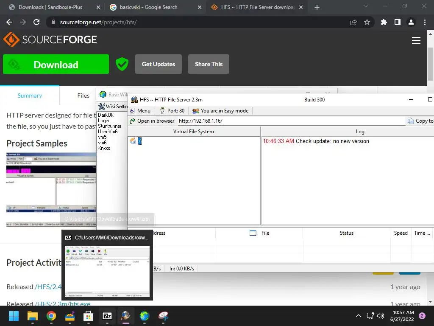This screenshot has height=326, width=434.
Task: Open the Chrome profile icon
Action: click(x=411, y=22)
